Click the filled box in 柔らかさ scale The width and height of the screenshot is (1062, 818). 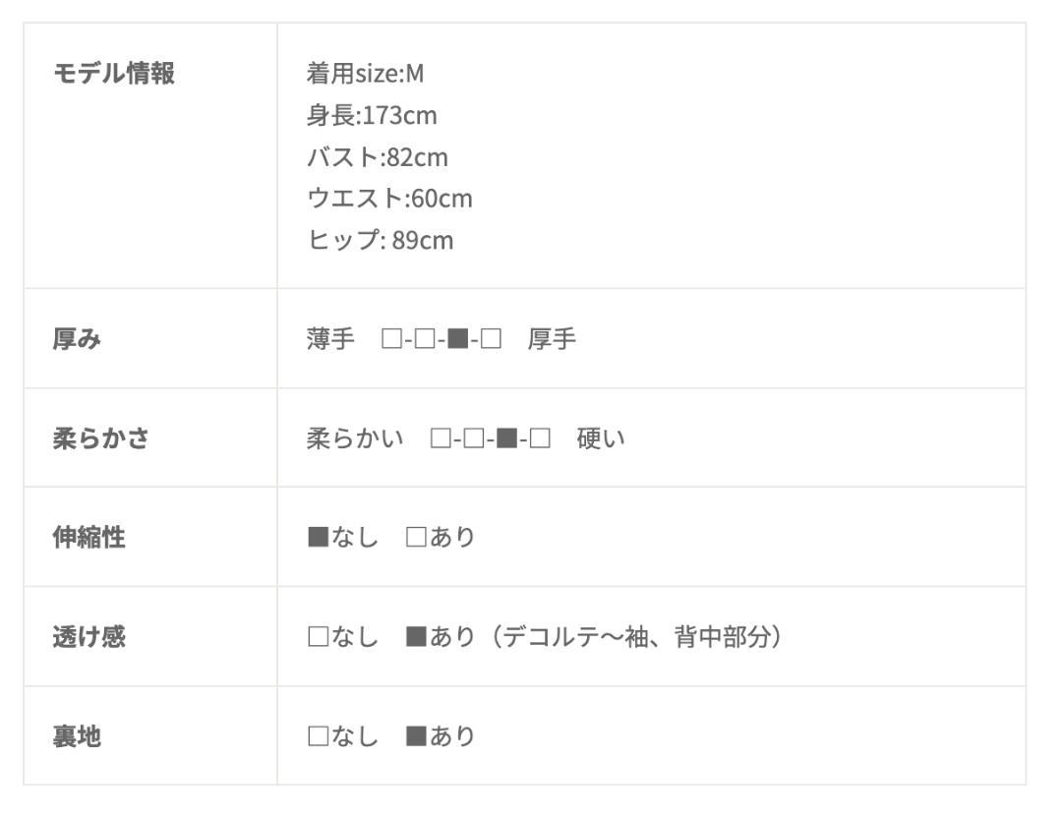point(506,438)
